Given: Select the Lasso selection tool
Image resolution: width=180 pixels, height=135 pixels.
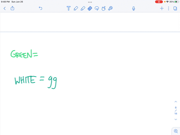Looking at the screenshot, I should click(x=97, y=8).
